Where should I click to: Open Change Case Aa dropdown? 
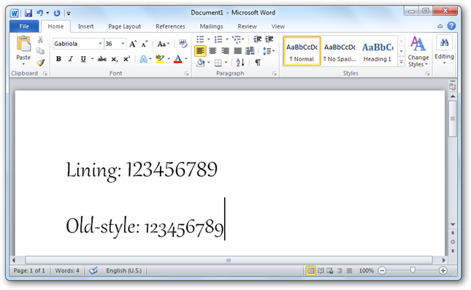[164, 44]
